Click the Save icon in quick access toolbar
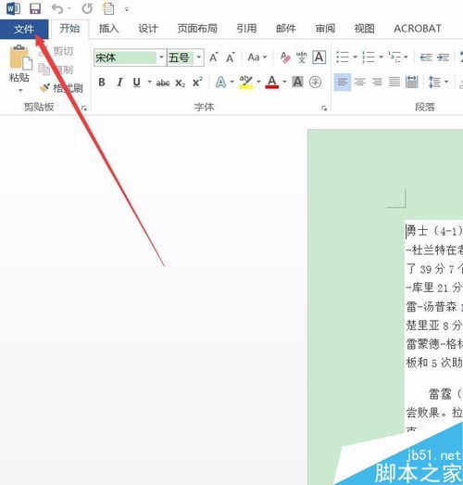 point(35,8)
